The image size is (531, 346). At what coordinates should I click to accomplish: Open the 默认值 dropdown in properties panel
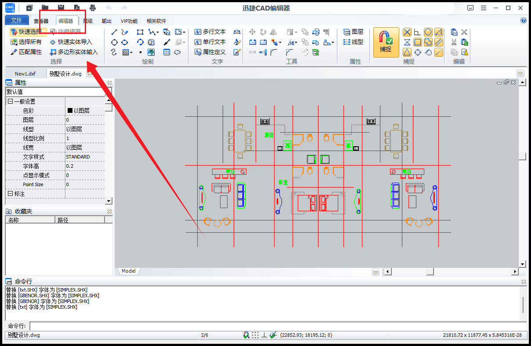point(59,92)
